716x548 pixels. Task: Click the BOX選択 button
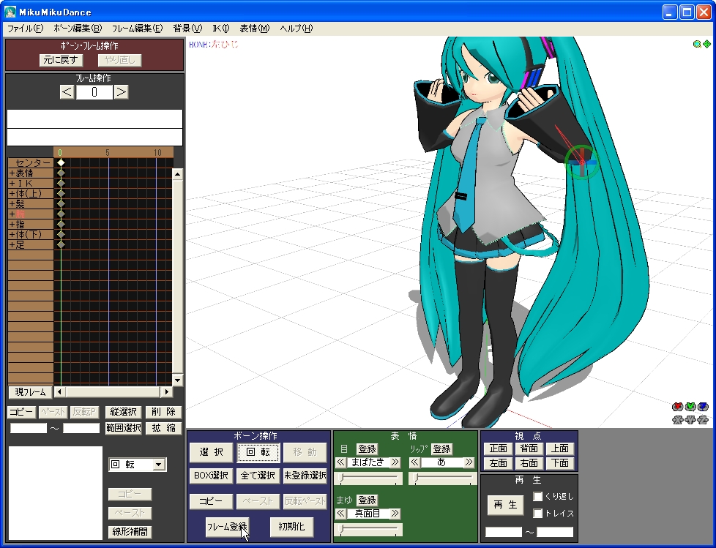coord(212,476)
